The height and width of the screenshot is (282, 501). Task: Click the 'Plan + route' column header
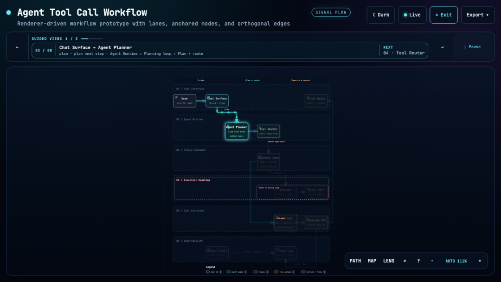tap(252, 81)
